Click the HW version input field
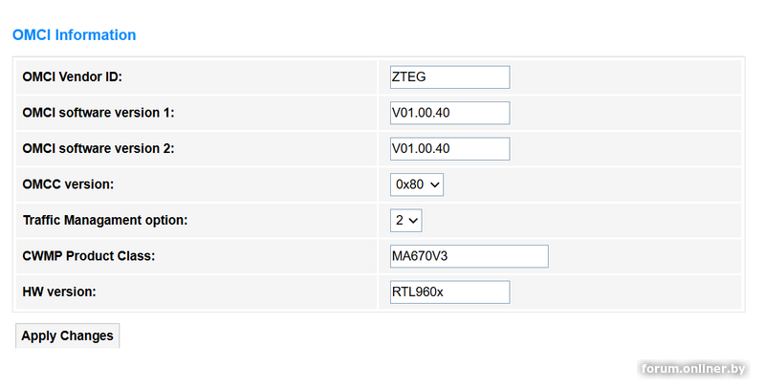765x389 pixels. (449, 292)
